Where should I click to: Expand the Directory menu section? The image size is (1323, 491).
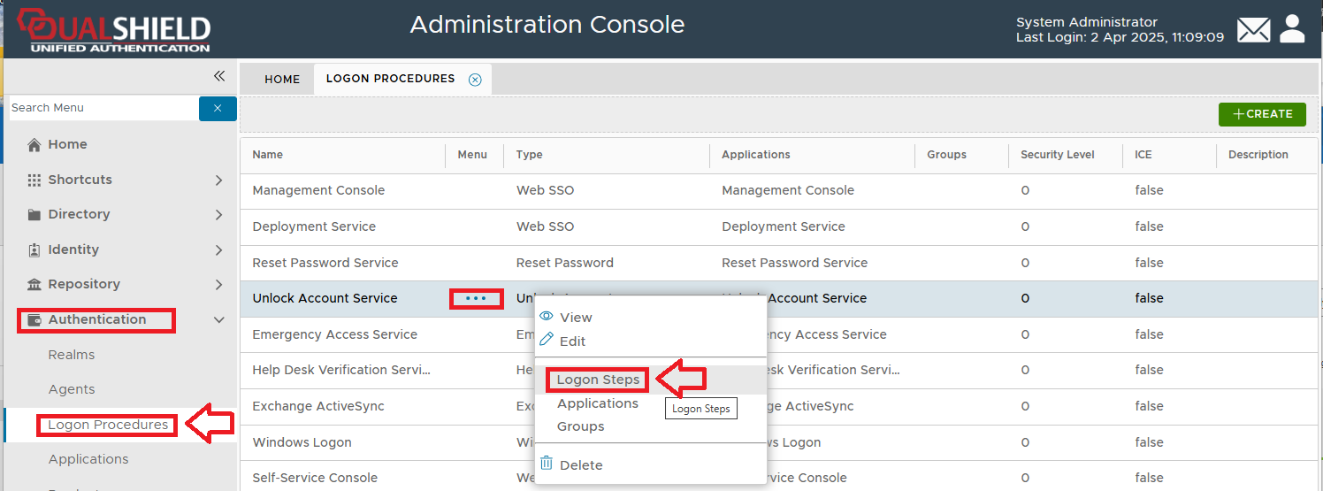(x=218, y=215)
